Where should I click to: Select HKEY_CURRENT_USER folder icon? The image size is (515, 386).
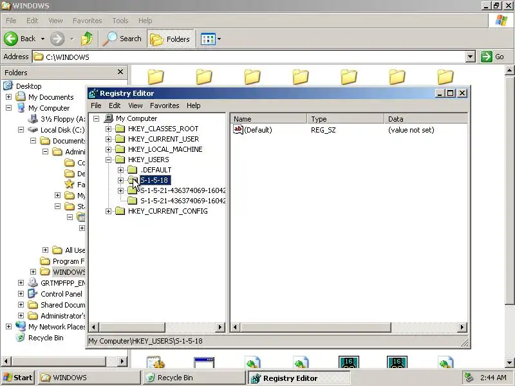120,139
